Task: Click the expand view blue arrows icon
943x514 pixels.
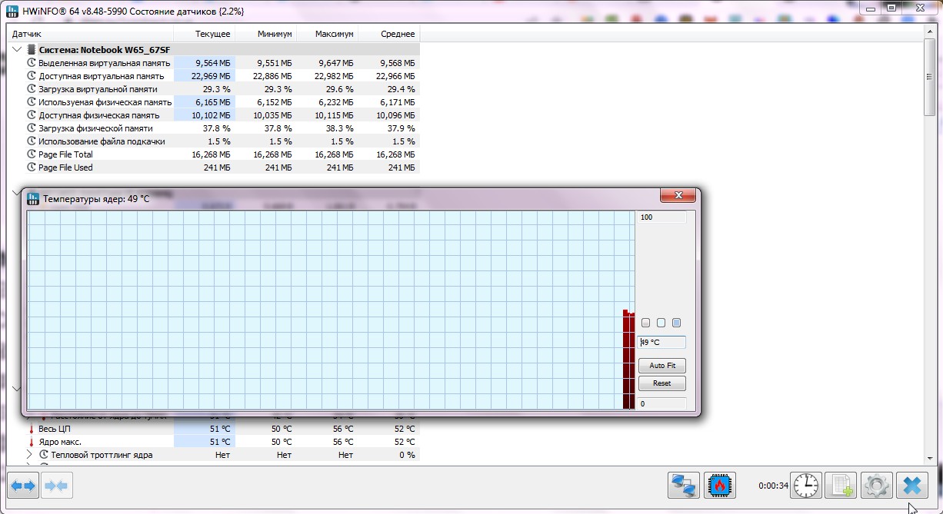Action: [22, 486]
